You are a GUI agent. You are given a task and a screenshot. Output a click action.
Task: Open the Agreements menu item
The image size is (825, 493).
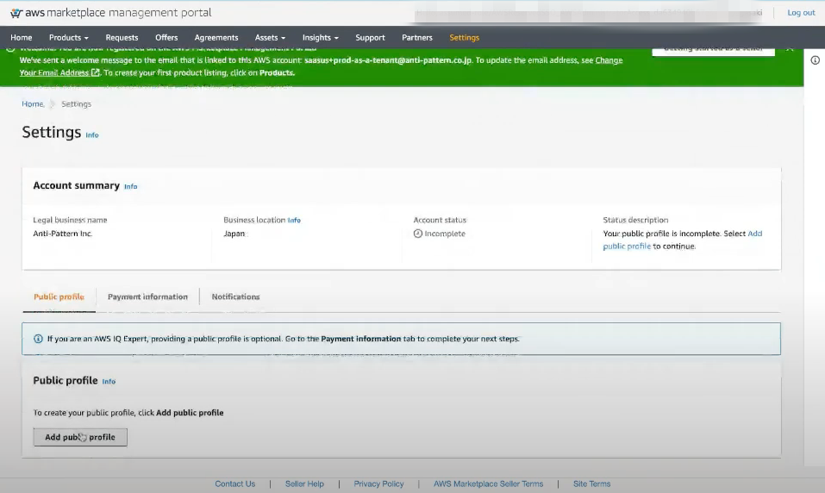click(x=216, y=38)
